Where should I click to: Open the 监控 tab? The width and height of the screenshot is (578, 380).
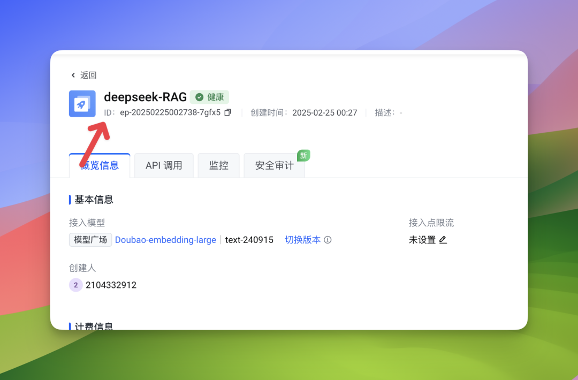(218, 165)
